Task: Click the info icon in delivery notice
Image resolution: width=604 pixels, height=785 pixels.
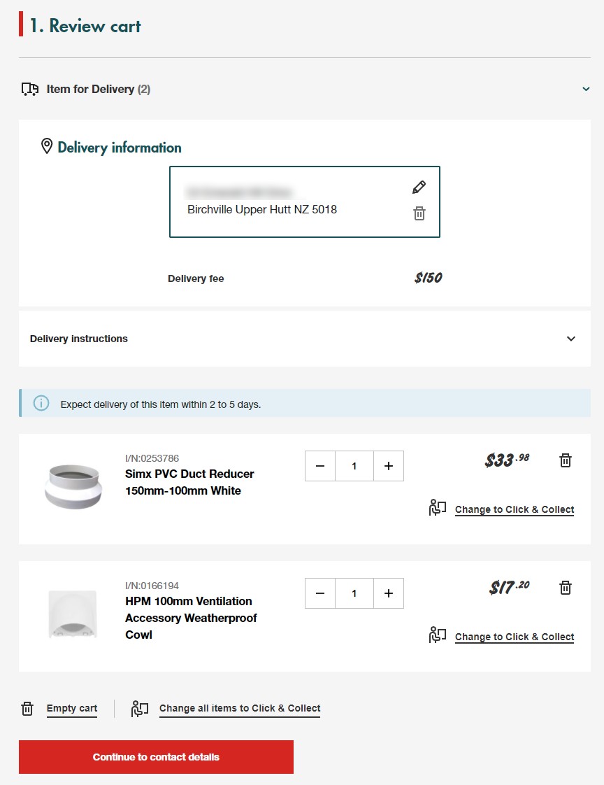Action: click(x=41, y=404)
